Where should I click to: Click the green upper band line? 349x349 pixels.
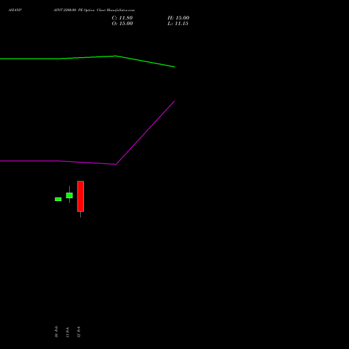87,57
